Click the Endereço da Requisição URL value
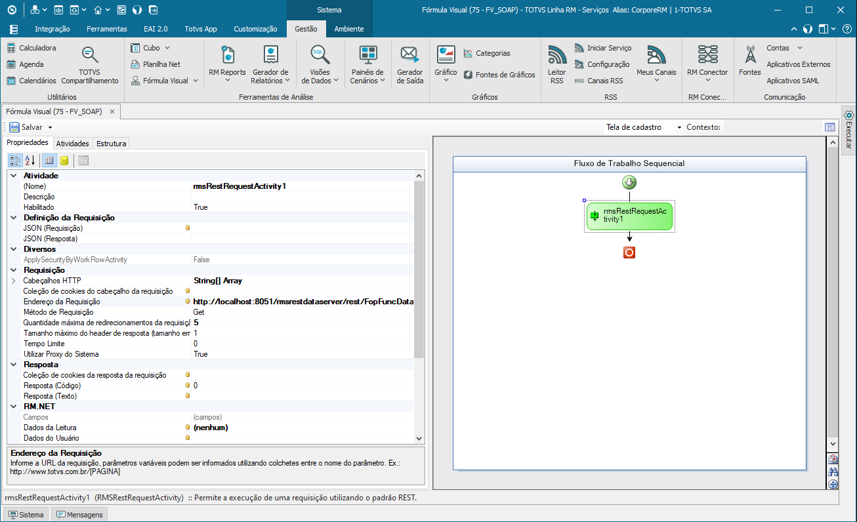This screenshot has width=857, height=522. [x=303, y=302]
